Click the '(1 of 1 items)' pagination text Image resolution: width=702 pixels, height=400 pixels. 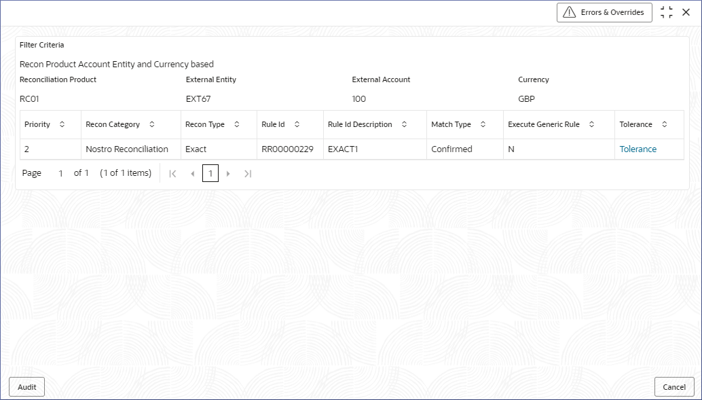pyautogui.click(x=126, y=173)
